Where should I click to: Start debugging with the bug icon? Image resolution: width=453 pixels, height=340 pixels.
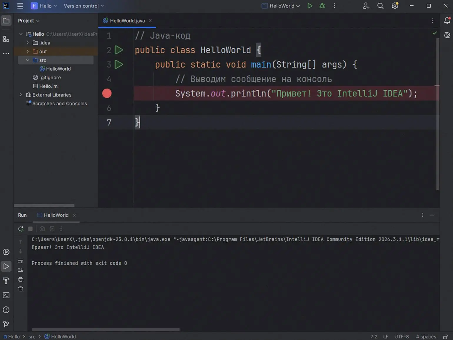(x=322, y=6)
